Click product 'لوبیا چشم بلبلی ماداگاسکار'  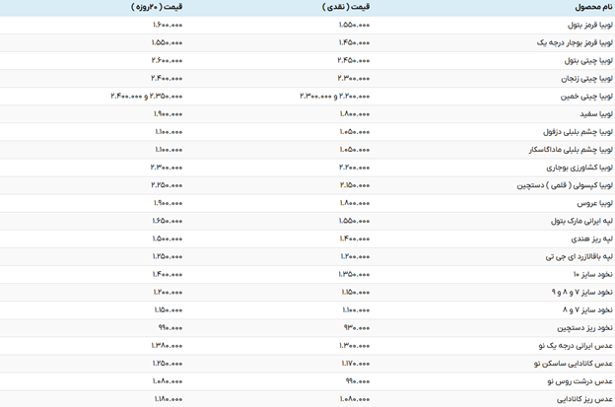572,150
